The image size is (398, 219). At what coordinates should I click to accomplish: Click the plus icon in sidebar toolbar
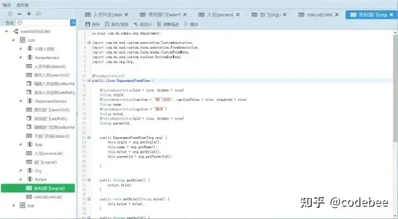click(x=29, y=14)
